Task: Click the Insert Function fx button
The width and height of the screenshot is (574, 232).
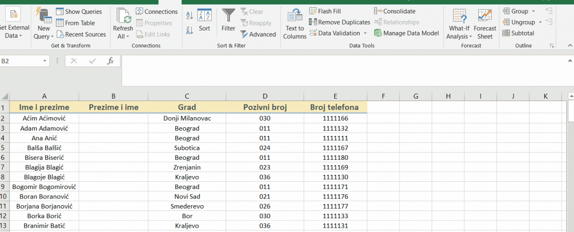Action: coord(110,61)
